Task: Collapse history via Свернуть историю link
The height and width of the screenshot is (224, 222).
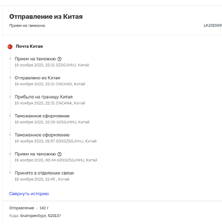Action: 29,194
